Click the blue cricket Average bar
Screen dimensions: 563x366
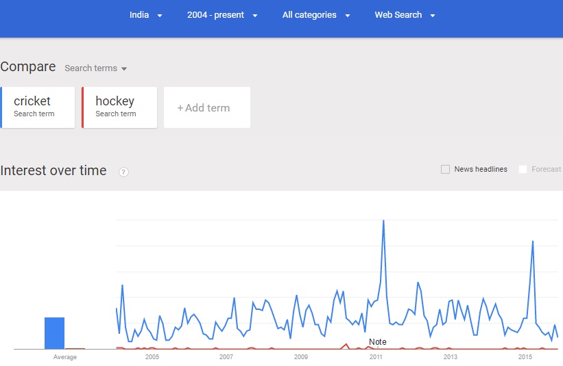[x=55, y=333]
